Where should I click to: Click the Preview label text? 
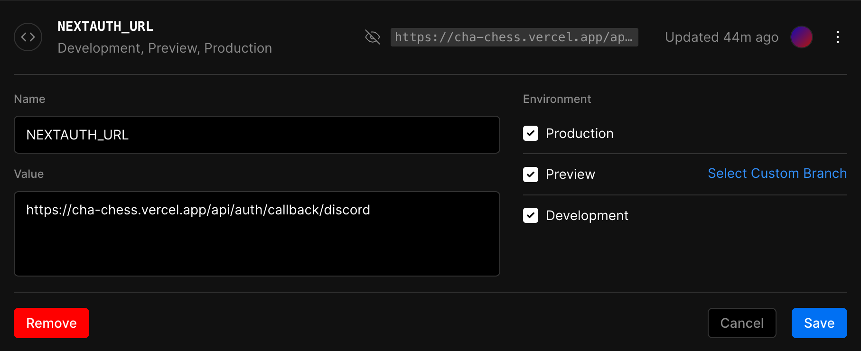pos(570,175)
